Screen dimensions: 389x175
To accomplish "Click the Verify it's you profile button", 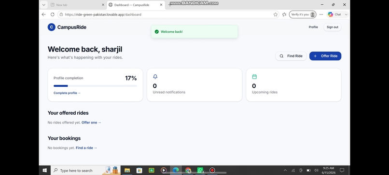I will (x=303, y=14).
